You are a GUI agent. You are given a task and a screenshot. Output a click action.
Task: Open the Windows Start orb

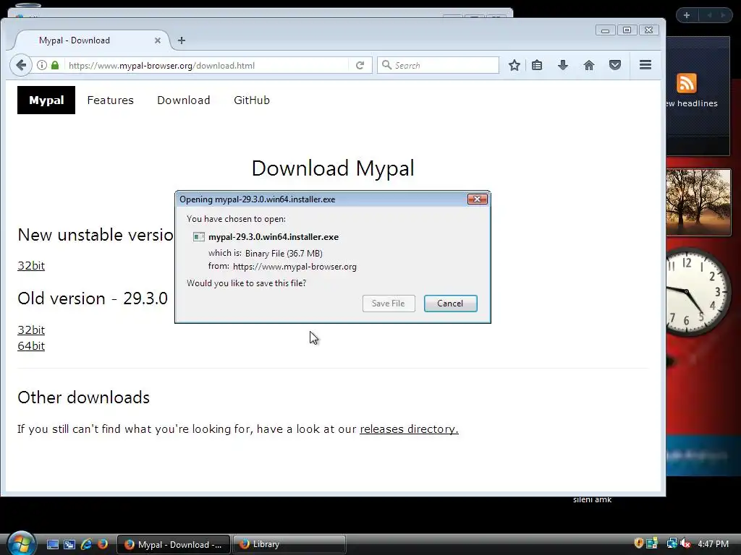click(x=21, y=543)
